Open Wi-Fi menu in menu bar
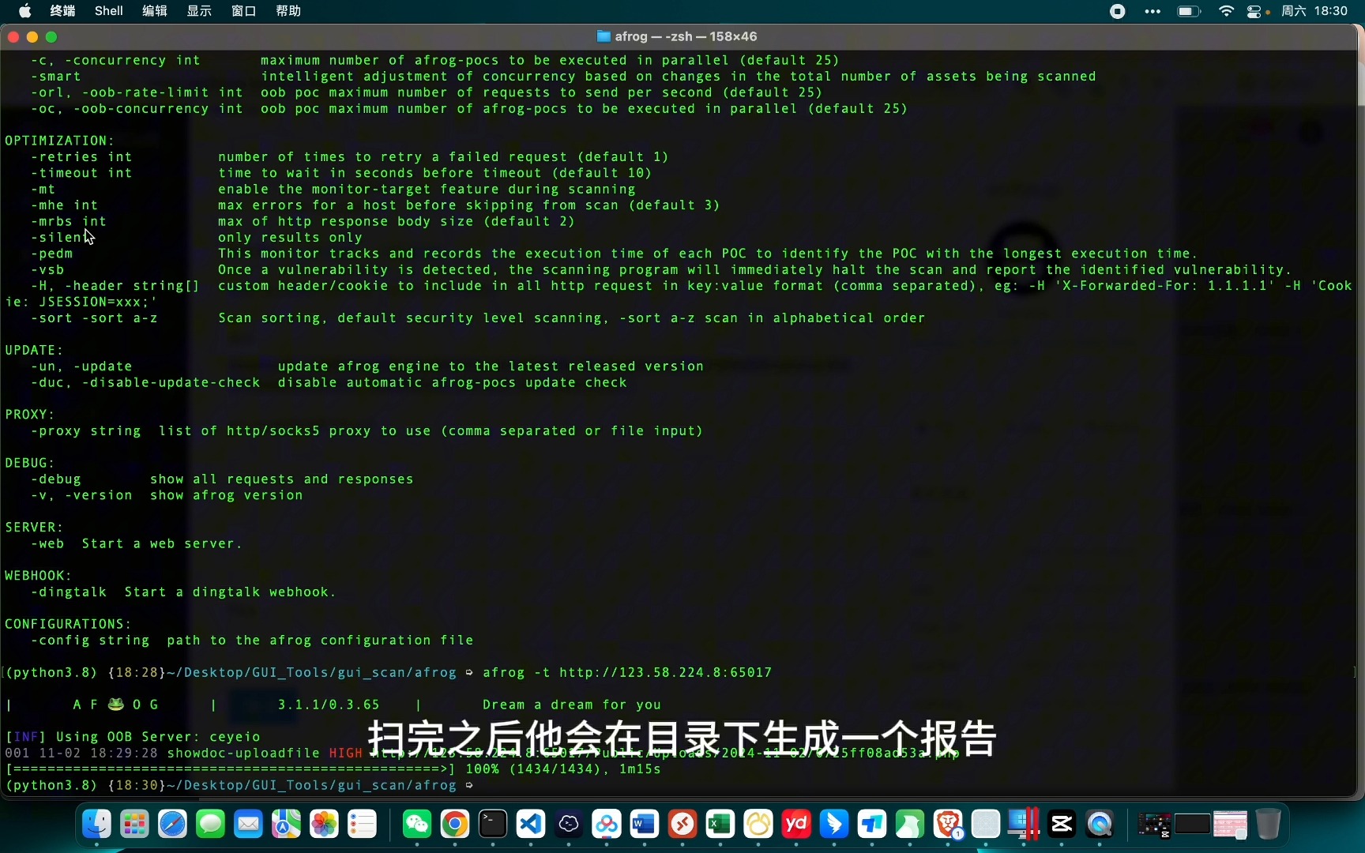Image resolution: width=1365 pixels, height=853 pixels. (1226, 11)
